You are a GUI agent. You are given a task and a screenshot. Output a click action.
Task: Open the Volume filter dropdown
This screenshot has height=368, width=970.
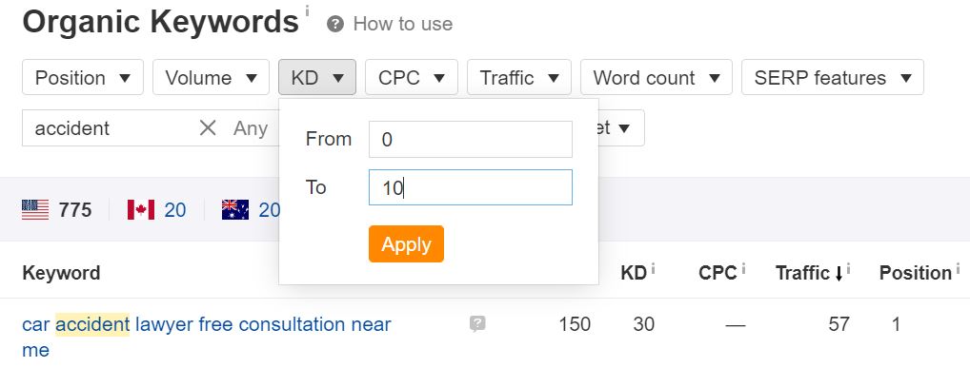point(211,77)
